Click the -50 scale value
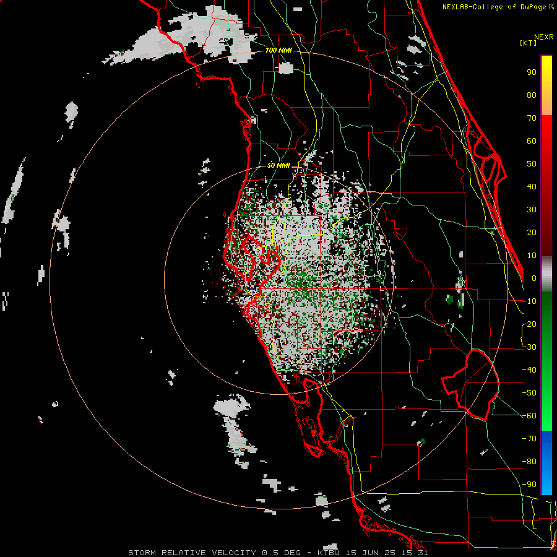 [529, 392]
